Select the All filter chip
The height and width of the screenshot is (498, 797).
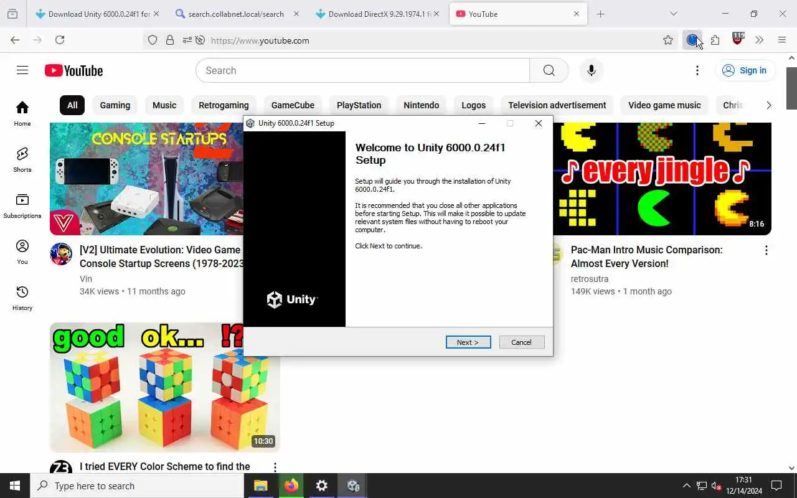click(72, 105)
